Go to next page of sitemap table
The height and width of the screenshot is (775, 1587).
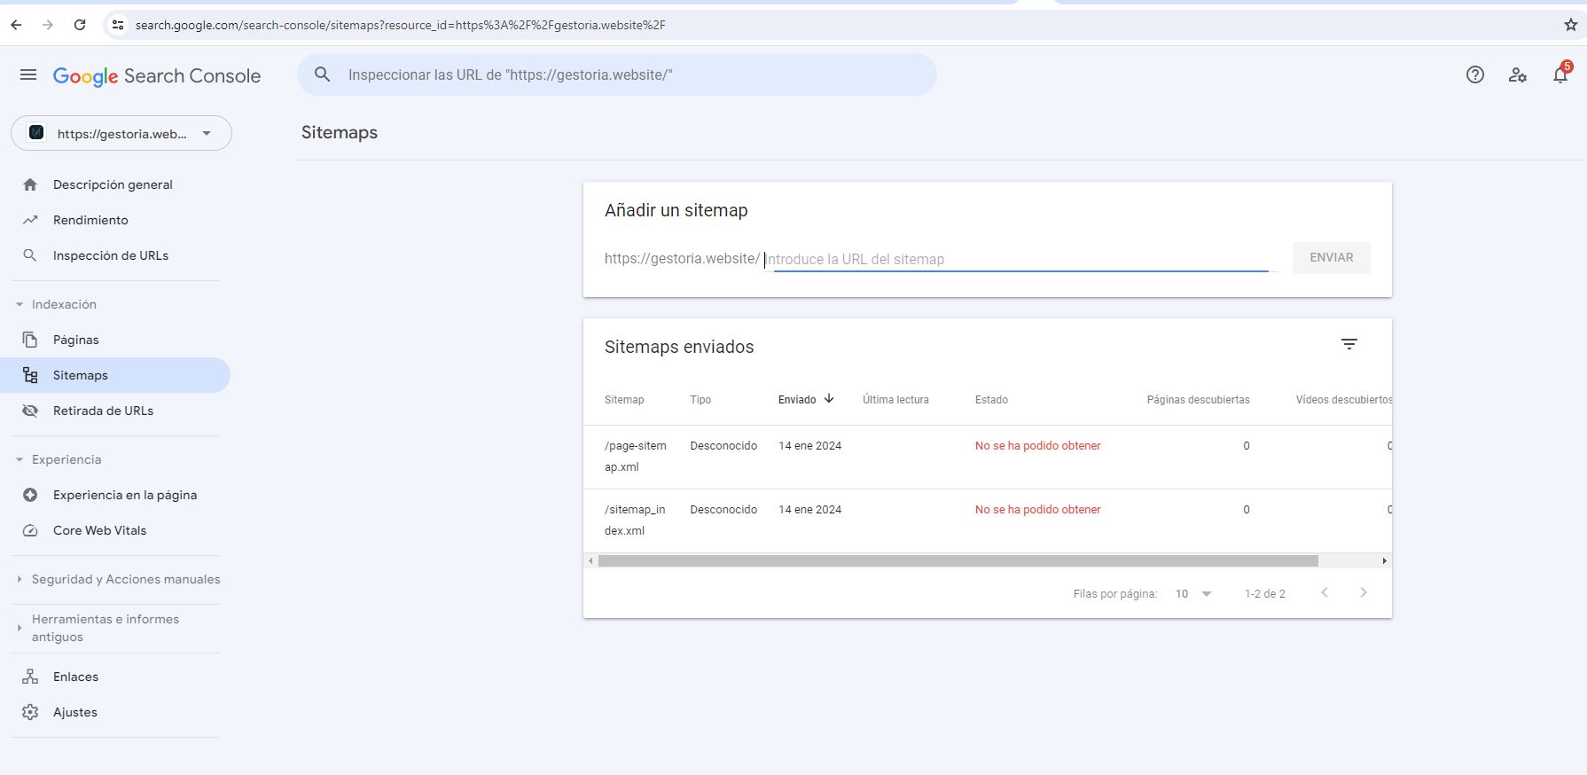click(x=1364, y=592)
